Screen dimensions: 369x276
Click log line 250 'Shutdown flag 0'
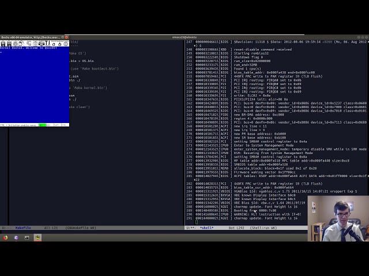[248, 57]
